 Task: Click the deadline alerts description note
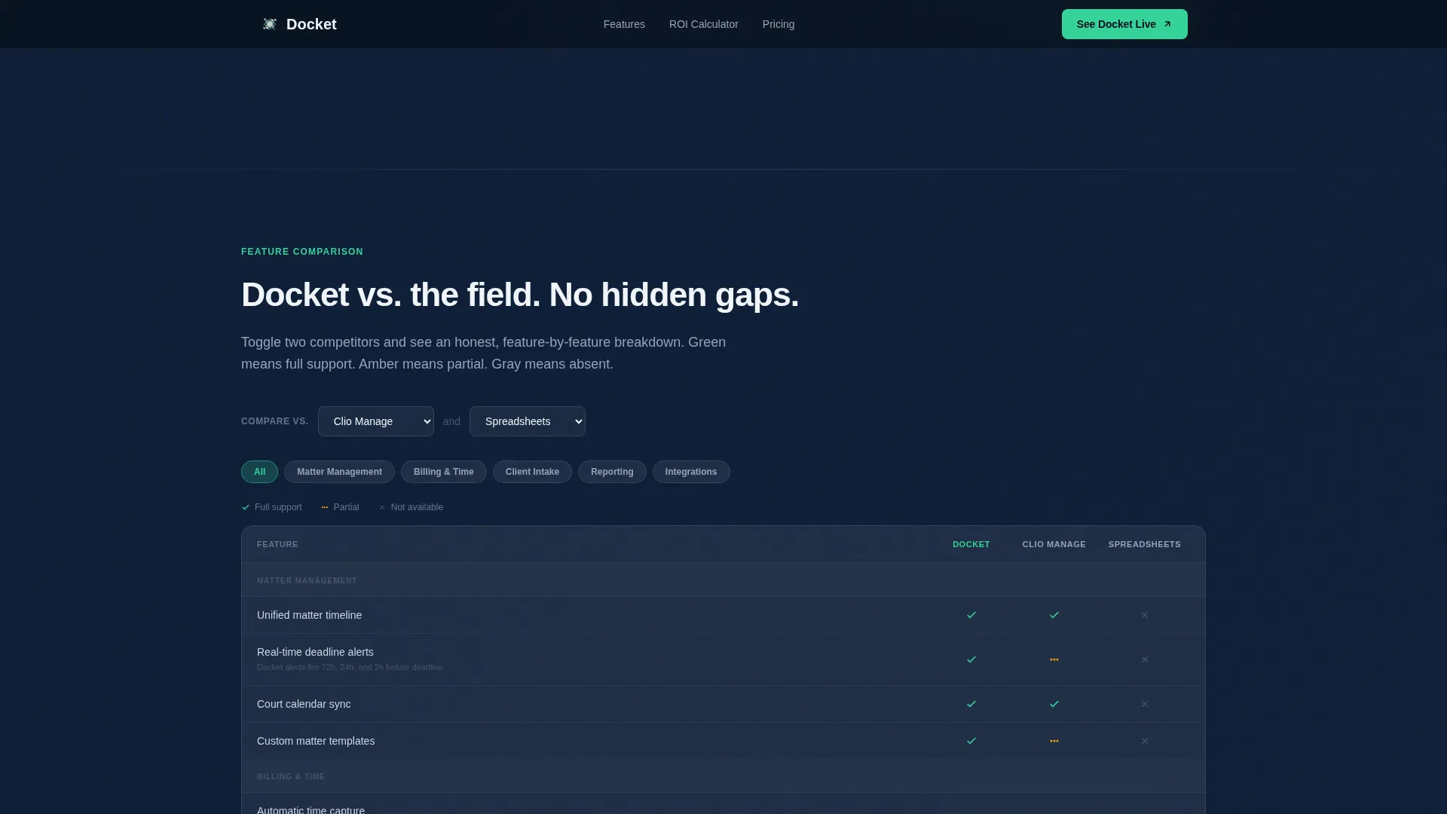(350, 667)
